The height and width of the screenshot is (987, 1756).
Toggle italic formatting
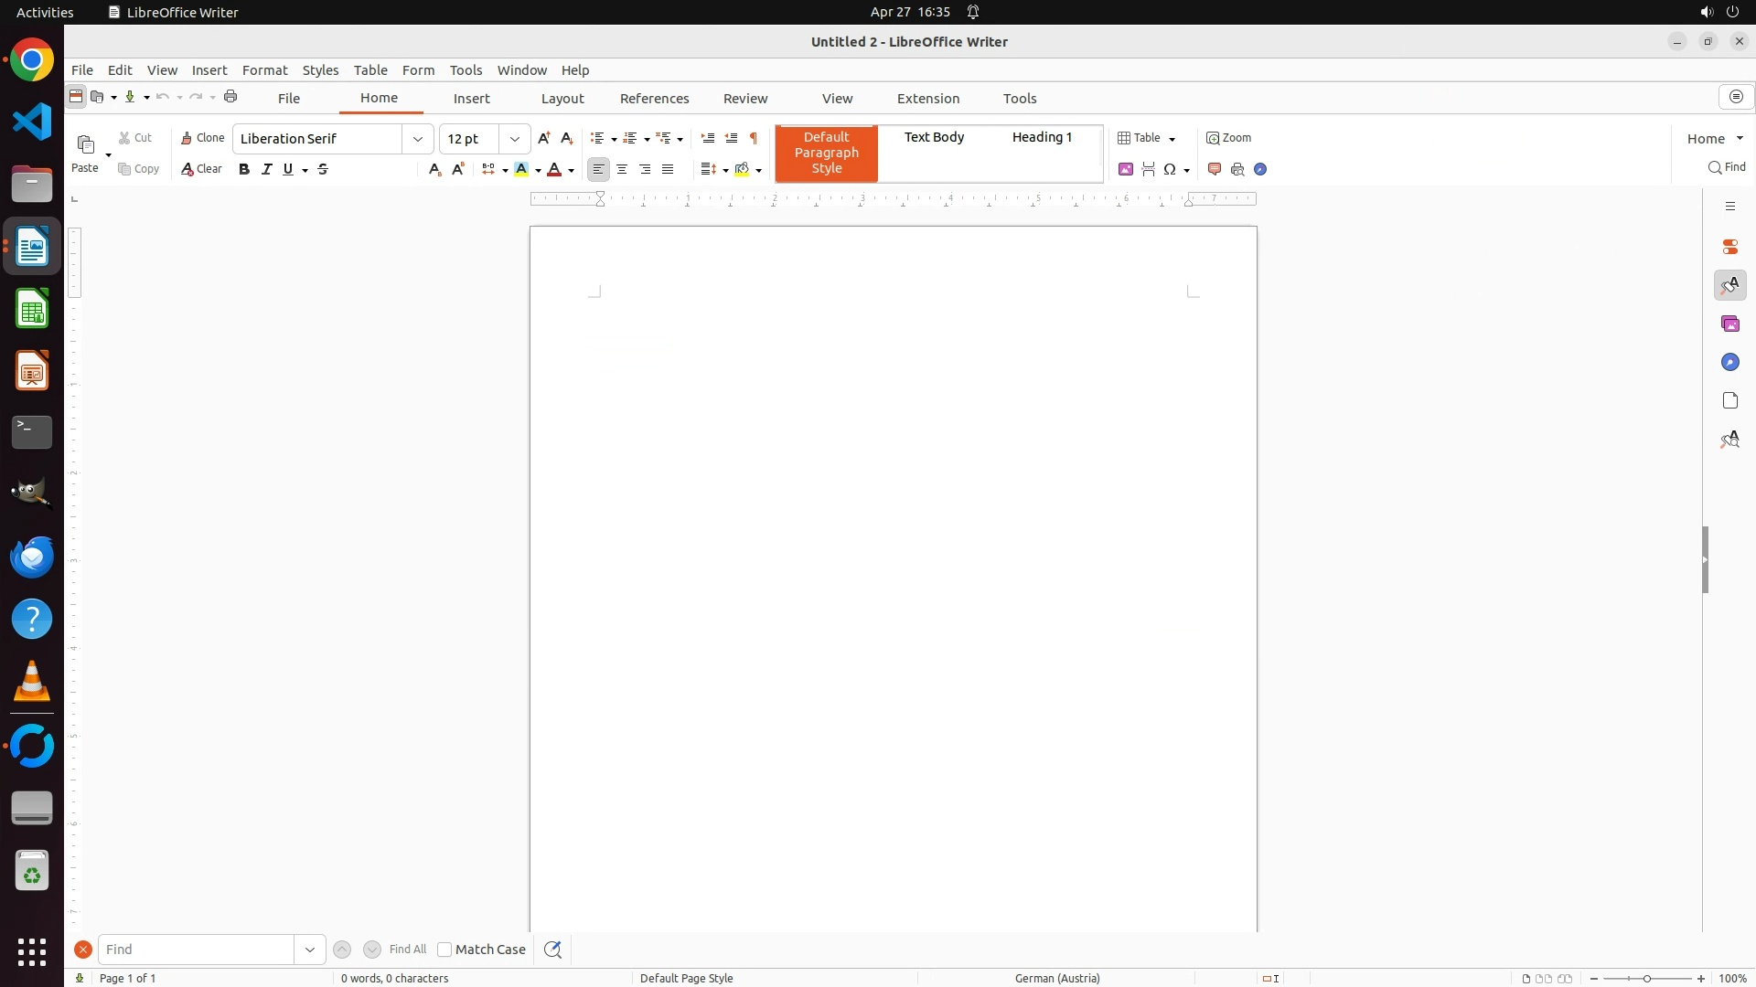[x=267, y=169]
